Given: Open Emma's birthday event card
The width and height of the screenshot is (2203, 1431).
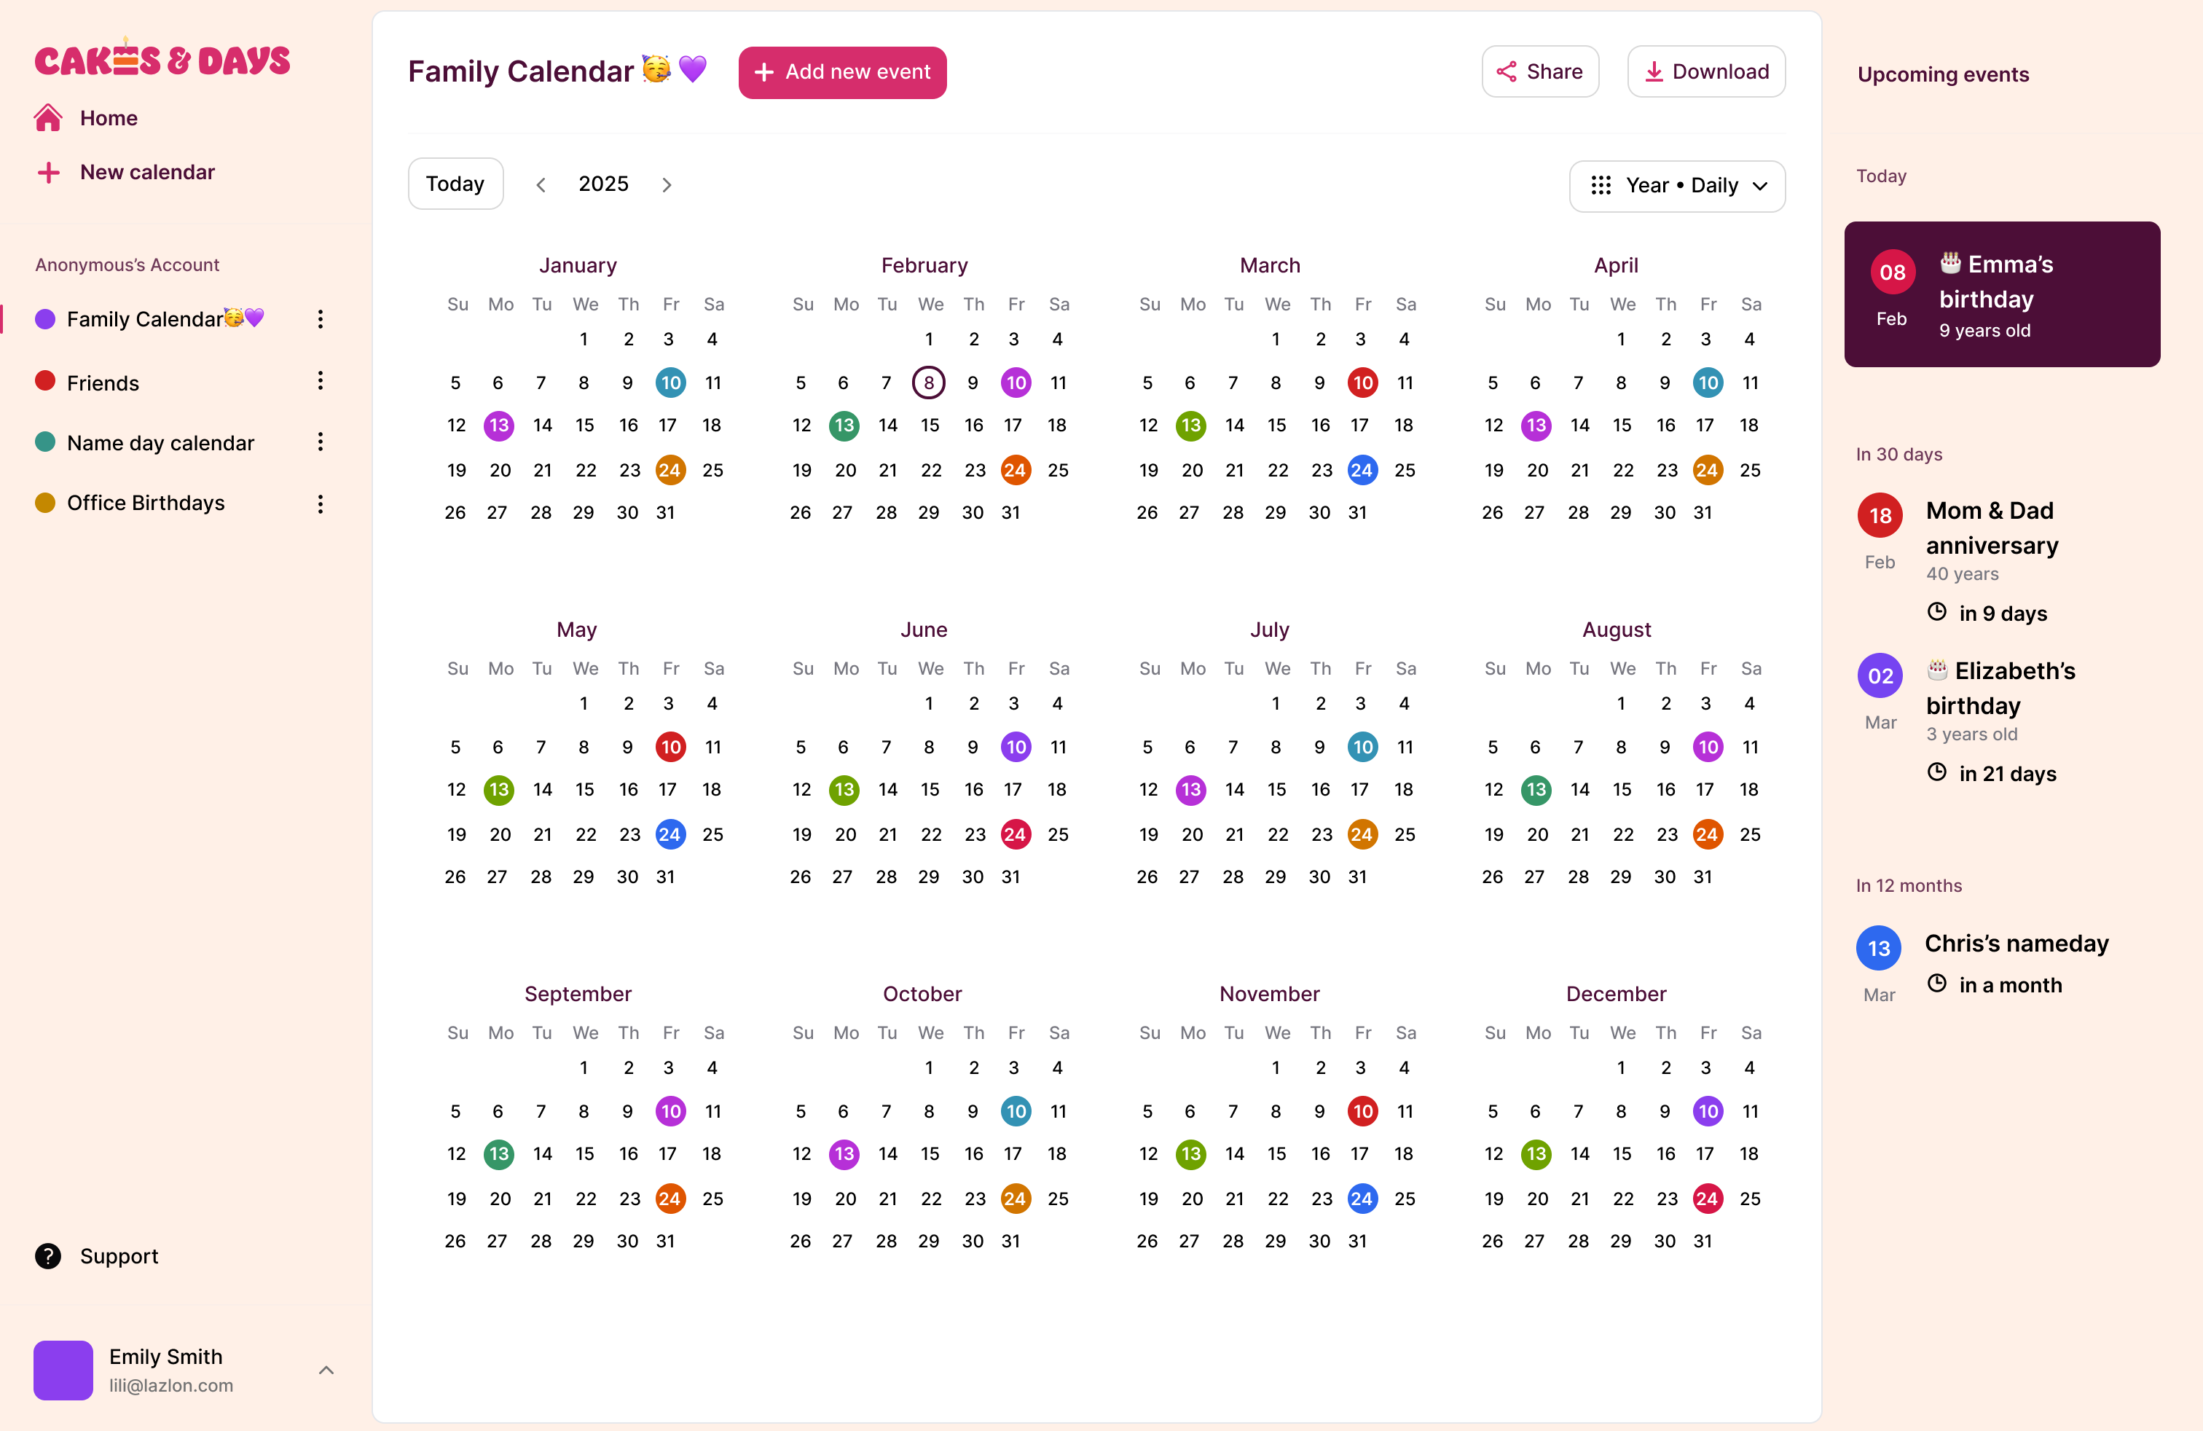Looking at the screenshot, I should [x=2001, y=294].
